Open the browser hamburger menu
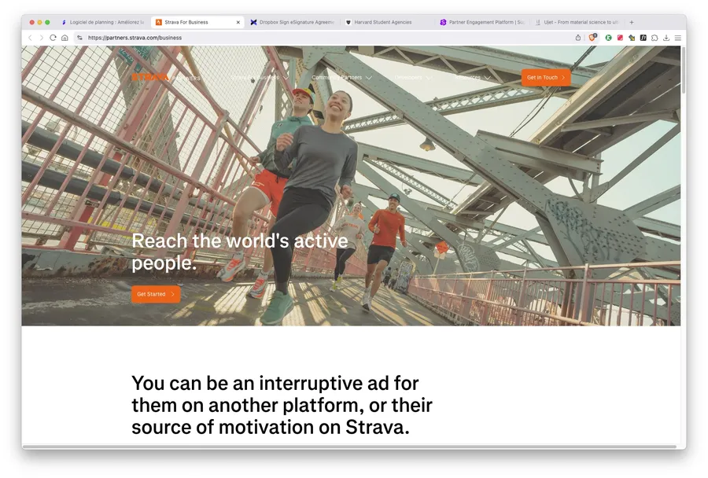 click(x=678, y=38)
